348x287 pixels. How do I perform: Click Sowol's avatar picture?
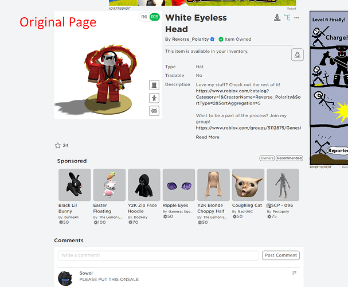65,278
